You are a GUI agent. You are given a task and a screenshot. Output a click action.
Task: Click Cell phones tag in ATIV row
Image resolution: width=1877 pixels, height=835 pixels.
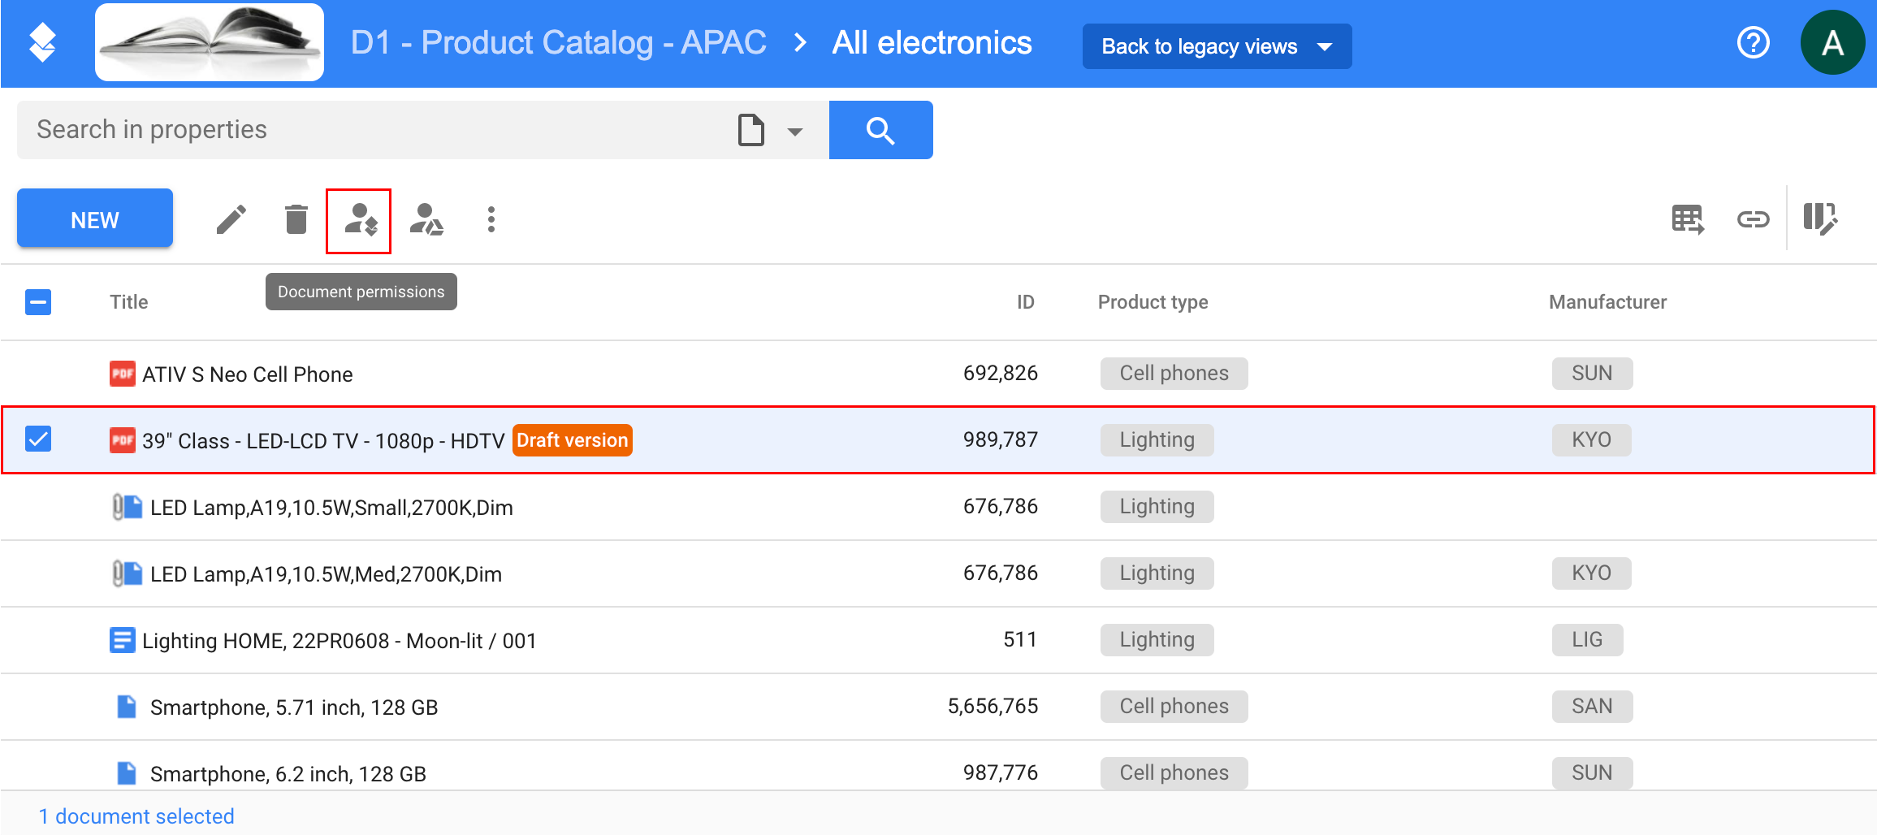(x=1174, y=374)
